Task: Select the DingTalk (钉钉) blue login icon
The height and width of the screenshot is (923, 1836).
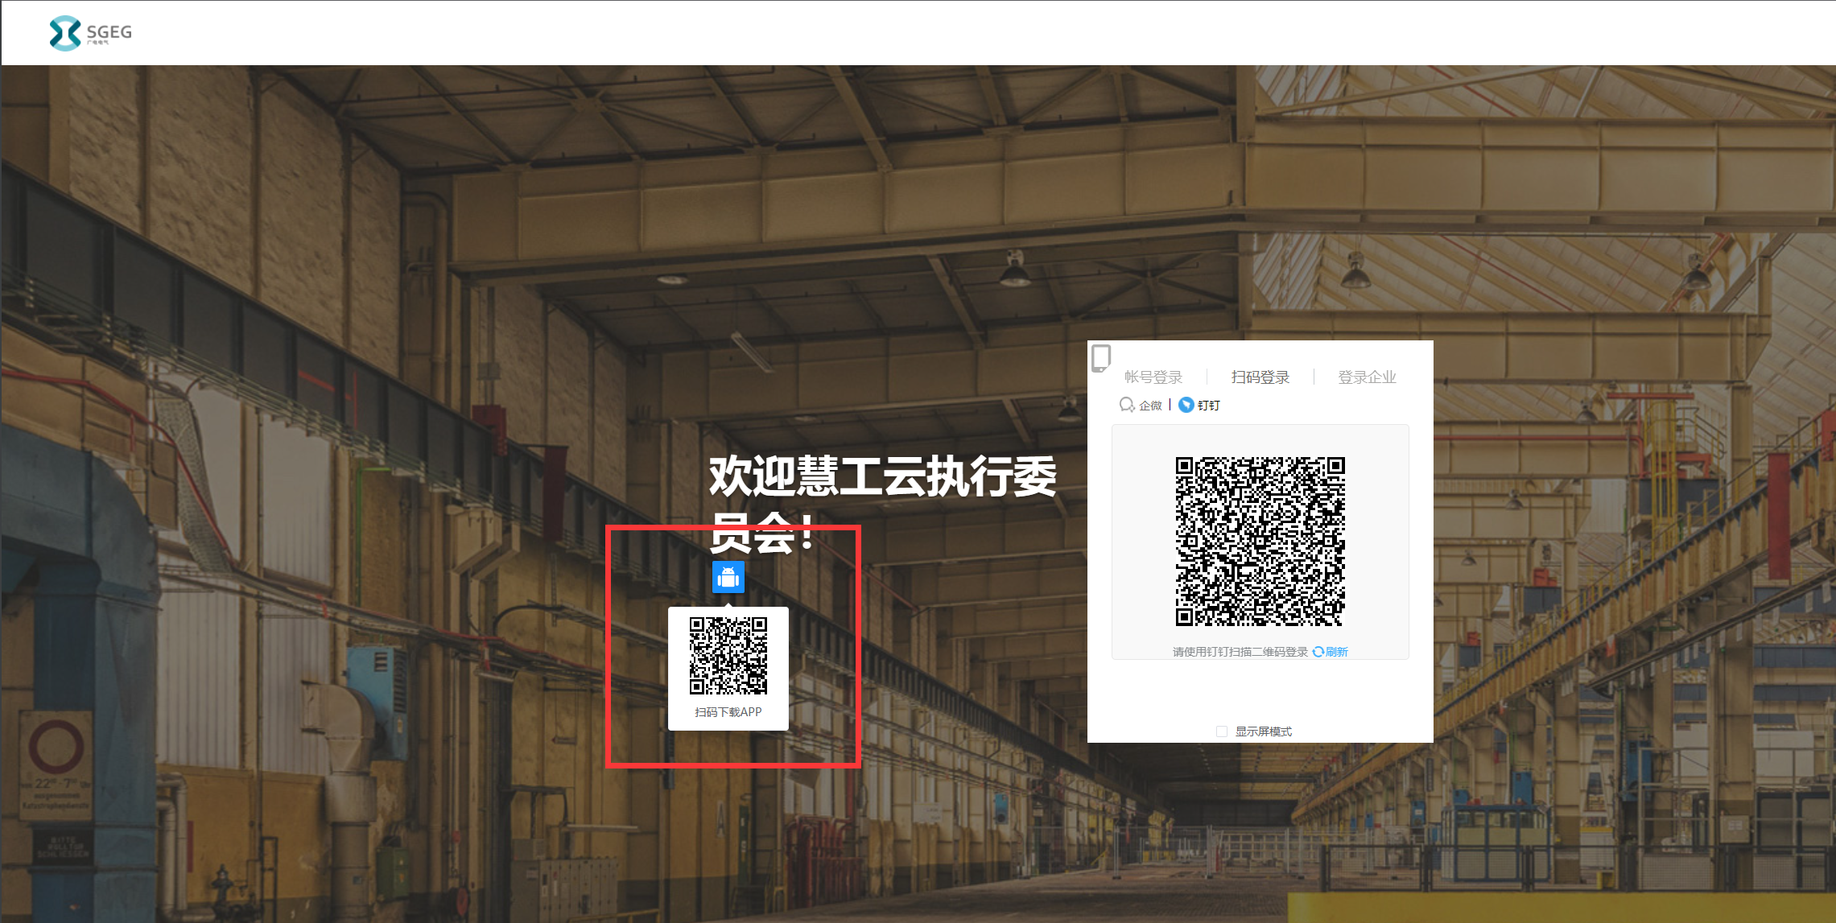Action: click(x=1186, y=405)
